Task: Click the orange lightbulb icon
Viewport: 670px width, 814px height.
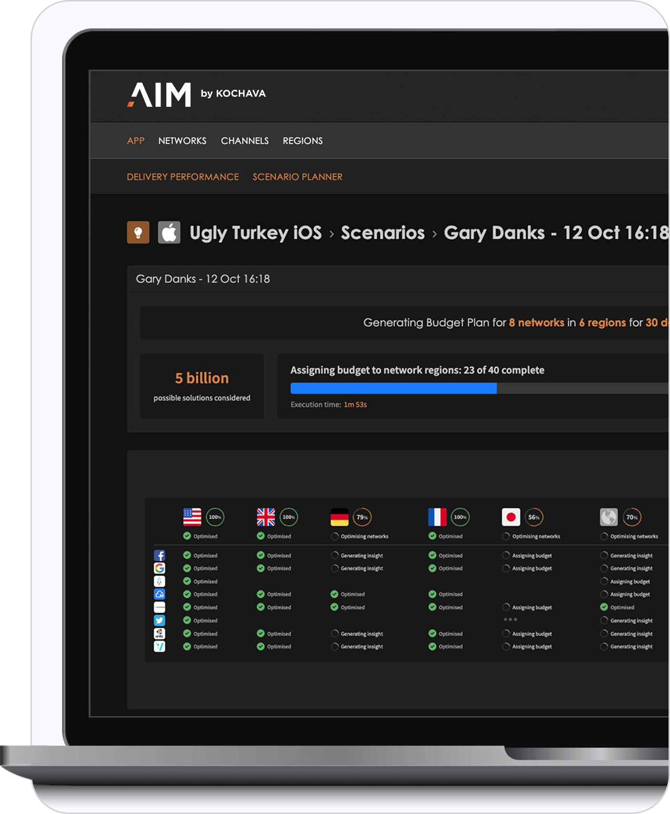Action: 138,233
